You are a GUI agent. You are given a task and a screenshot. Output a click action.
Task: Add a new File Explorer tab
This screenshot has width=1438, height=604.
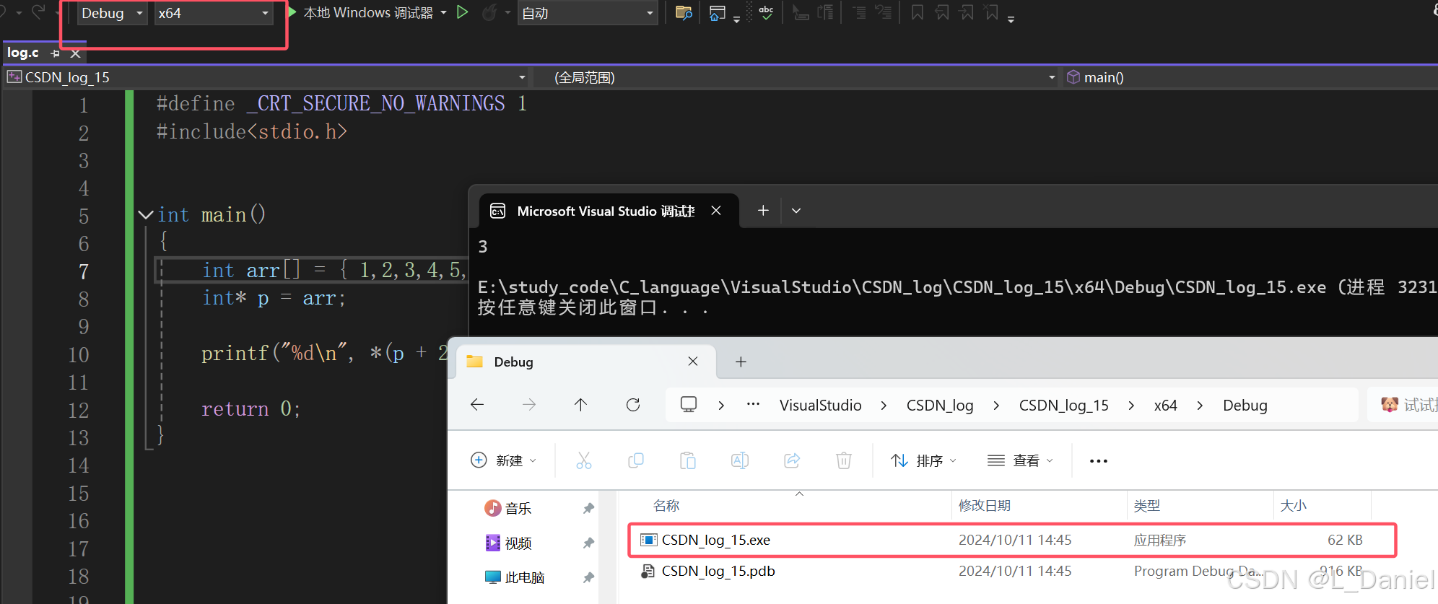pos(741,362)
